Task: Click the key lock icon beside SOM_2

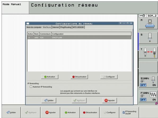Action: [142, 16]
